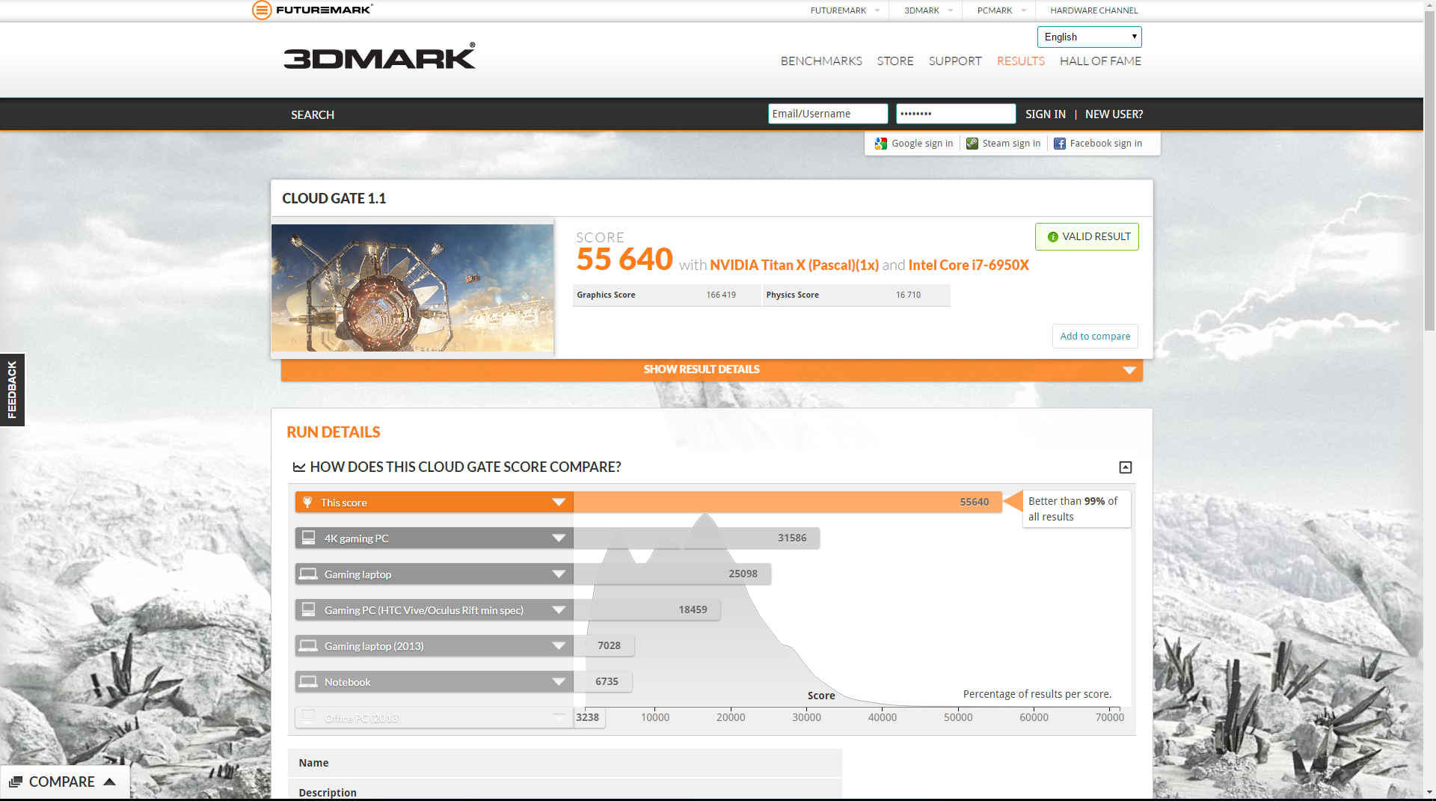This screenshot has width=1436, height=801.
Task: Go to HARDWARE CHANNEL
Action: (1093, 10)
